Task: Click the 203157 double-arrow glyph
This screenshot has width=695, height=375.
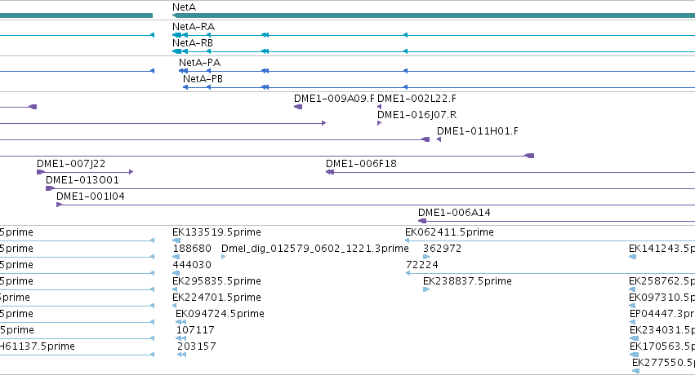Action: [x=182, y=355]
